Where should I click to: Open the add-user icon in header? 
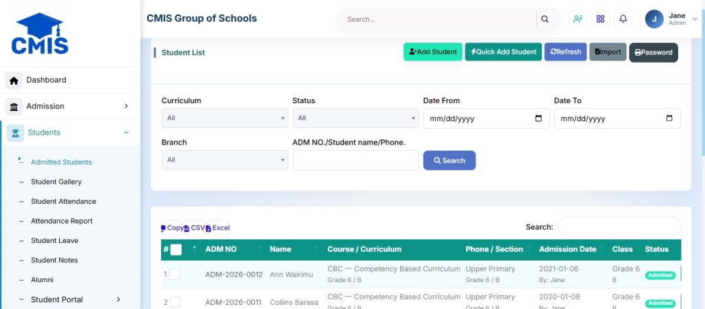[578, 19]
